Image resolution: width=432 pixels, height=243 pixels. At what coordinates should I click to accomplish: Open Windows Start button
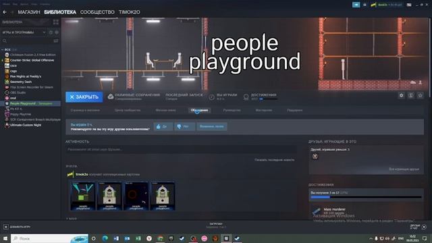click(x=5, y=238)
